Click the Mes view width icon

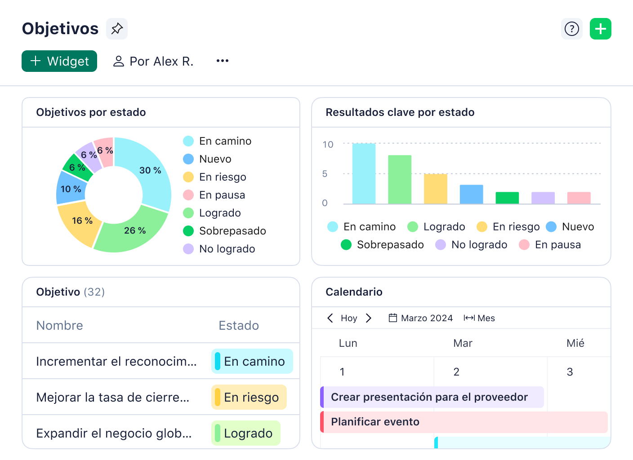[x=470, y=318]
